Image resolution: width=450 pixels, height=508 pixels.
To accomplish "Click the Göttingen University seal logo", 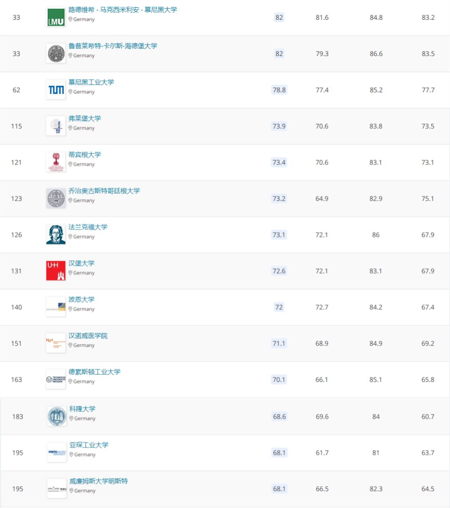I will point(56,199).
